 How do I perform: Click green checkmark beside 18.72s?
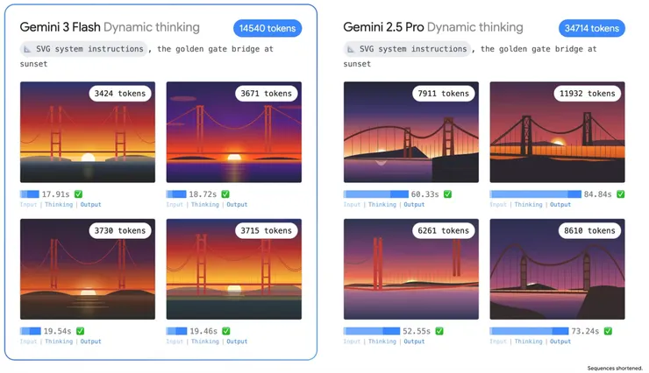coord(225,194)
